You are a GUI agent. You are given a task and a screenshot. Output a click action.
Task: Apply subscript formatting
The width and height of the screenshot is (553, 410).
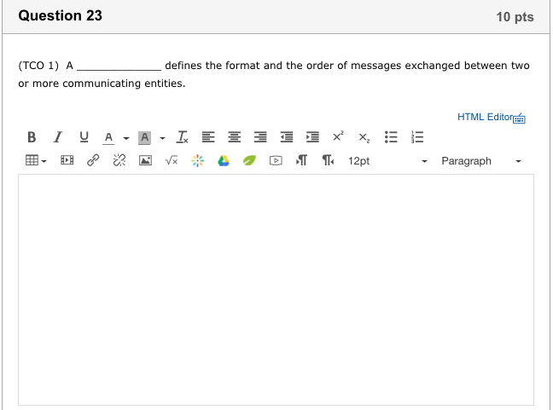[364, 138]
